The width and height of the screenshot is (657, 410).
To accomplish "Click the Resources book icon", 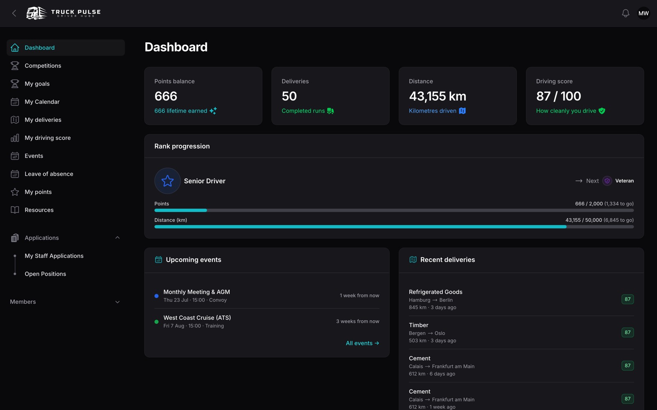I will 15,210.
